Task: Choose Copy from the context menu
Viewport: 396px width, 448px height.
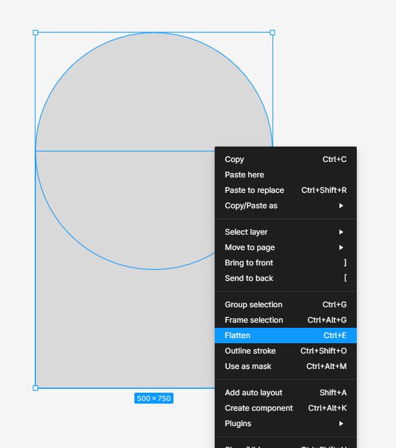Action: click(x=285, y=159)
